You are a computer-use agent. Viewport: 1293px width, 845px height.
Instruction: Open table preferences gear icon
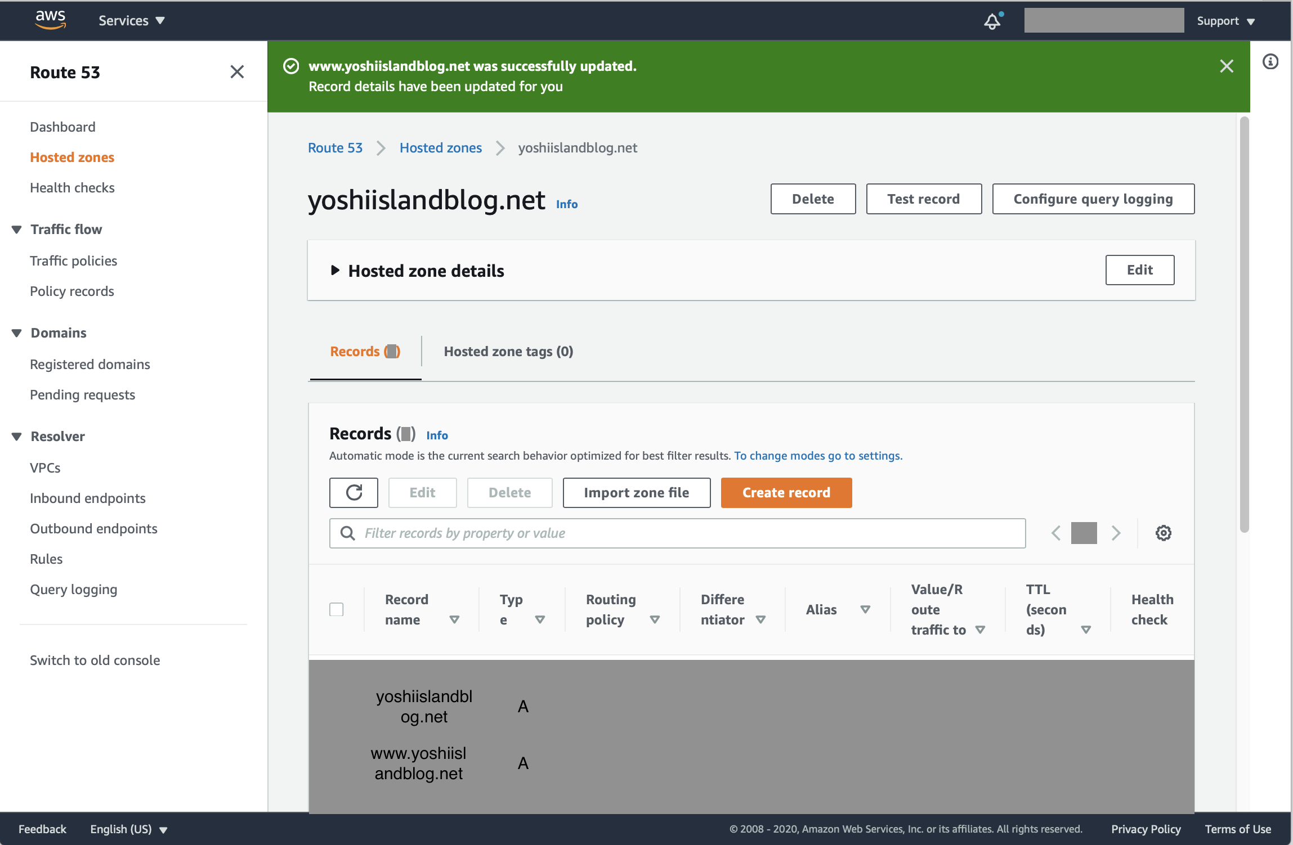1164,533
